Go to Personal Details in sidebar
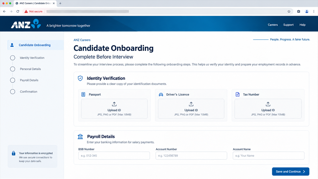The width and height of the screenshot is (318, 179). click(30, 69)
